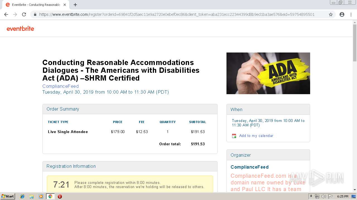Viewport: 357px width, 200px height.
Task: Click the calendar icon beside Add to my calendar
Action: click(x=234, y=136)
